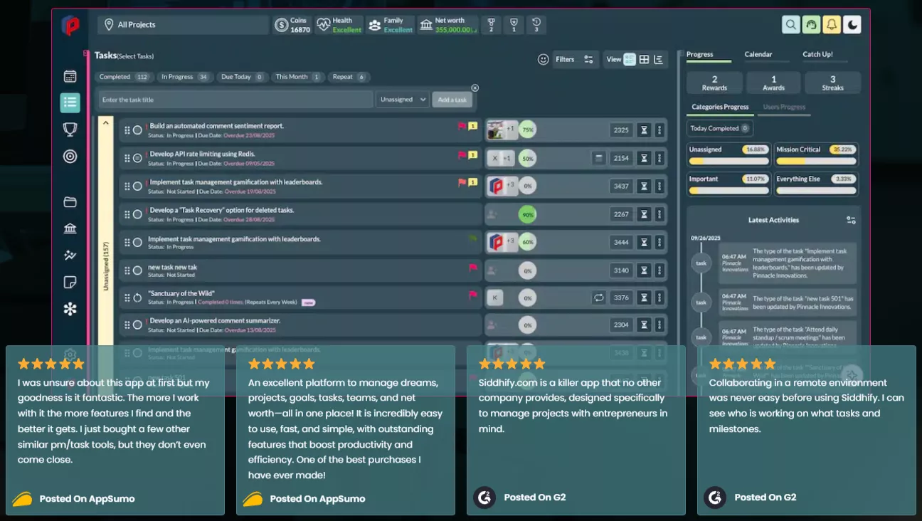The image size is (922, 521).
Task: Filter tasks by Due Today chip
Action: coord(242,77)
